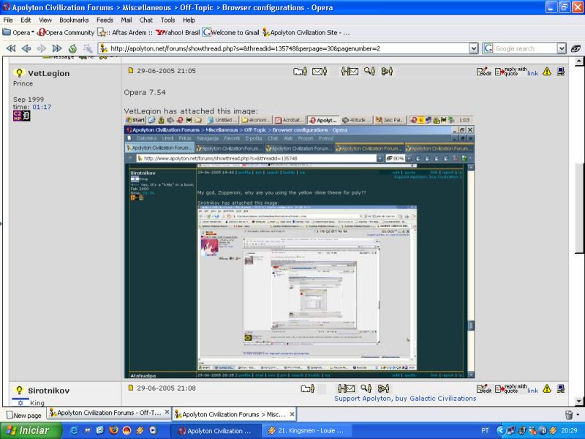Open the Google search engine dropdown arrow

point(562,48)
